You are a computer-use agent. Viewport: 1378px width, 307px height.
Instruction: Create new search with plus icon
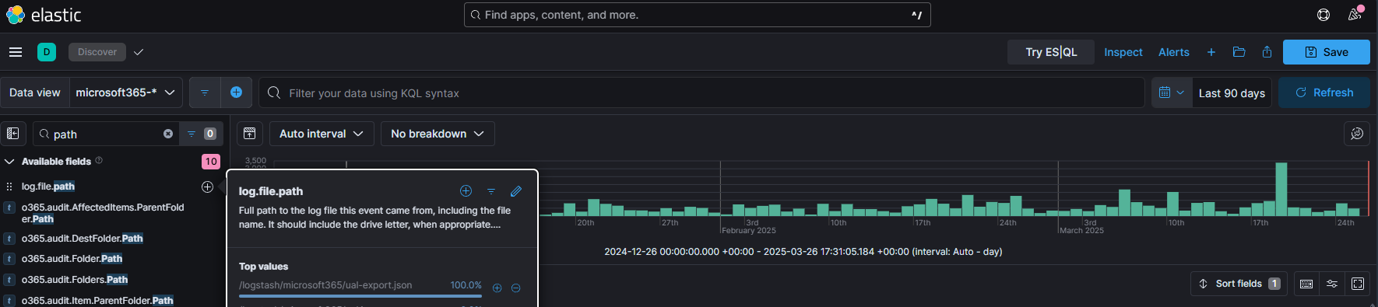click(x=1211, y=52)
